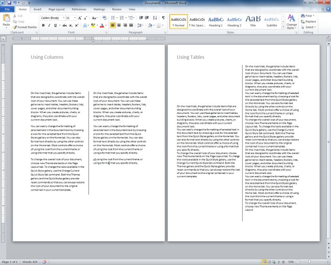The image size is (331, 265).
Task: Toggle bold formatting
Action: click(x=43, y=25)
